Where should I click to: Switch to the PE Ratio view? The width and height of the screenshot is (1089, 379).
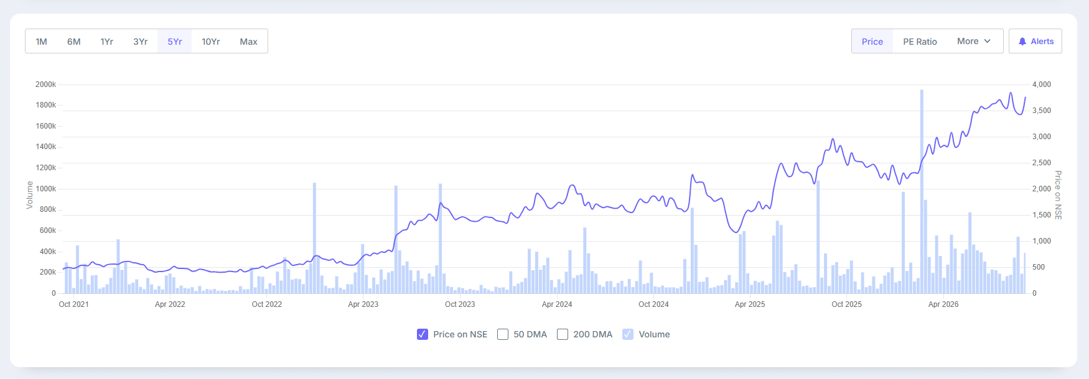[x=920, y=42]
